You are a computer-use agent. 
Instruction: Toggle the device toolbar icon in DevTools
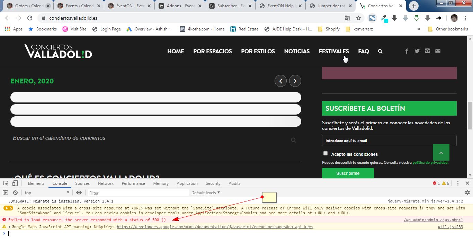tap(15, 183)
